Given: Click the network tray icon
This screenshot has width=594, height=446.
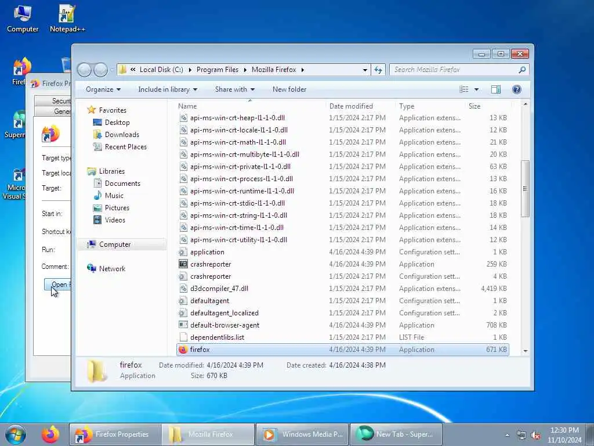Looking at the screenshot, I should click(521, 436).
